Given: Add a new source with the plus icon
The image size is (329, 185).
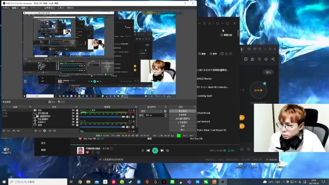Looking at the screenshot, I should coord(35,131).
